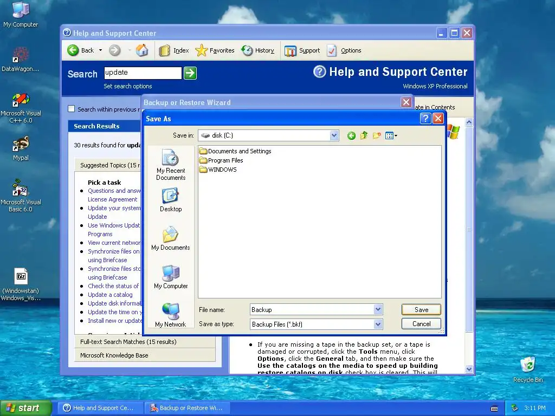Expand the Save in drive dropdown
This screenshot has height=416, width=555.
334,135
